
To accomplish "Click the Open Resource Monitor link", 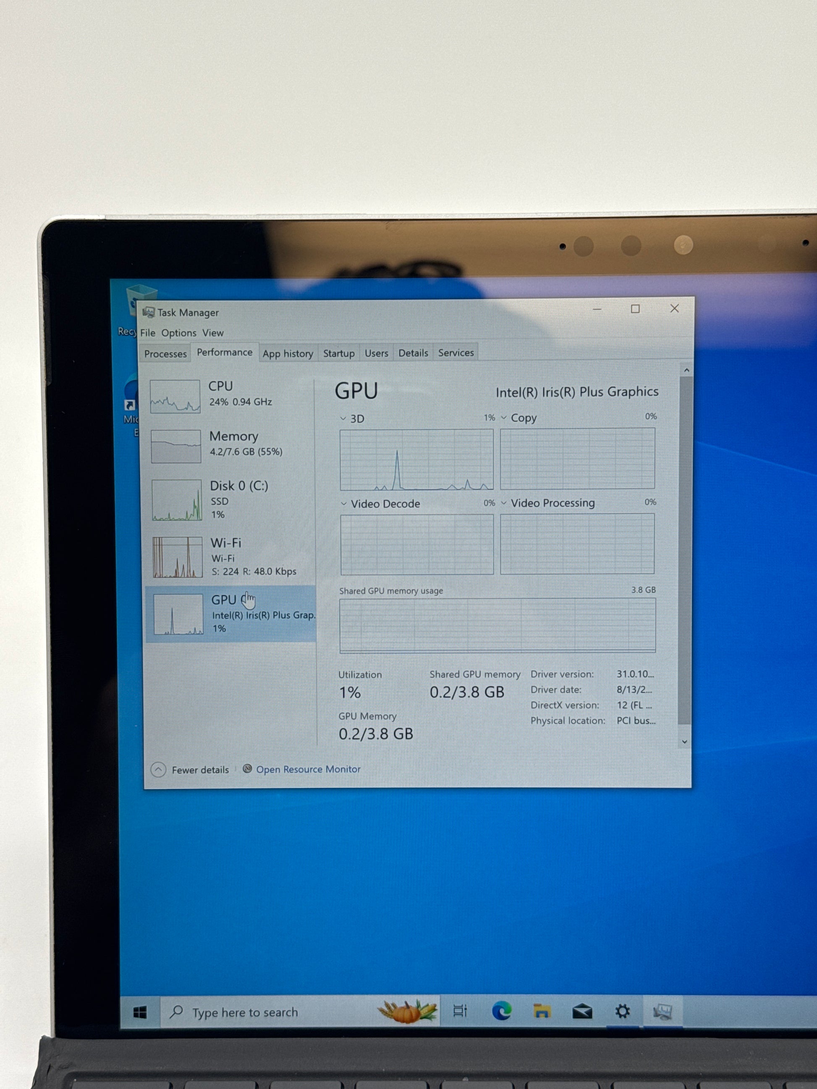I will [x=308, y=769].
